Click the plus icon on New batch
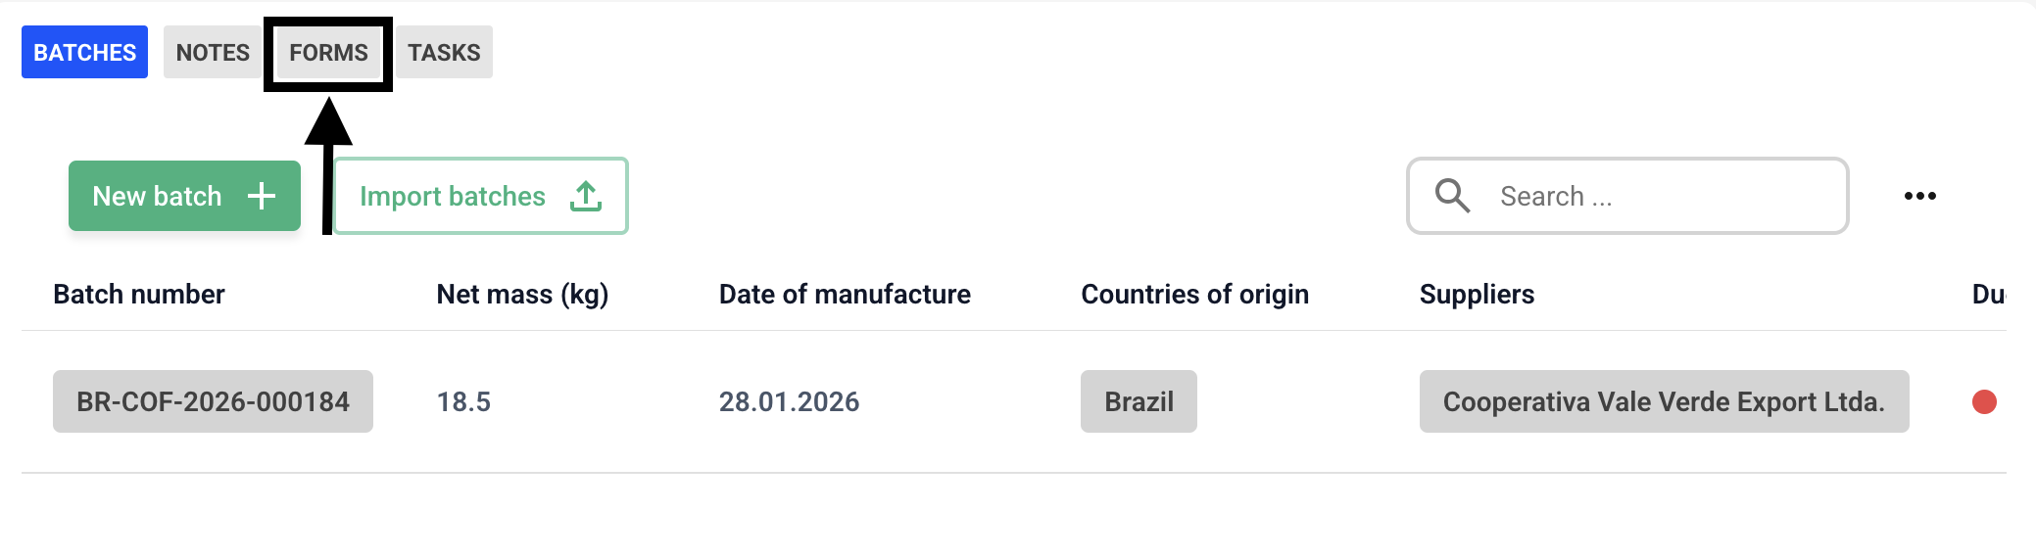 pyautogui.click(x=262, y=196)
